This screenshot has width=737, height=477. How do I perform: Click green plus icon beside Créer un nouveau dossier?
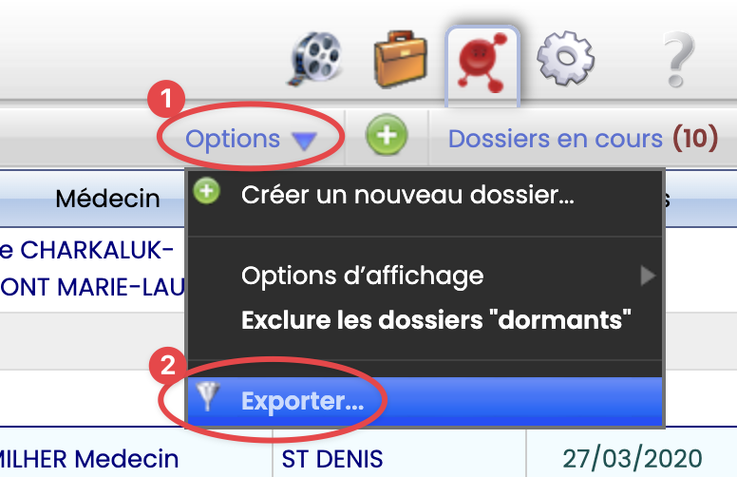207,191
